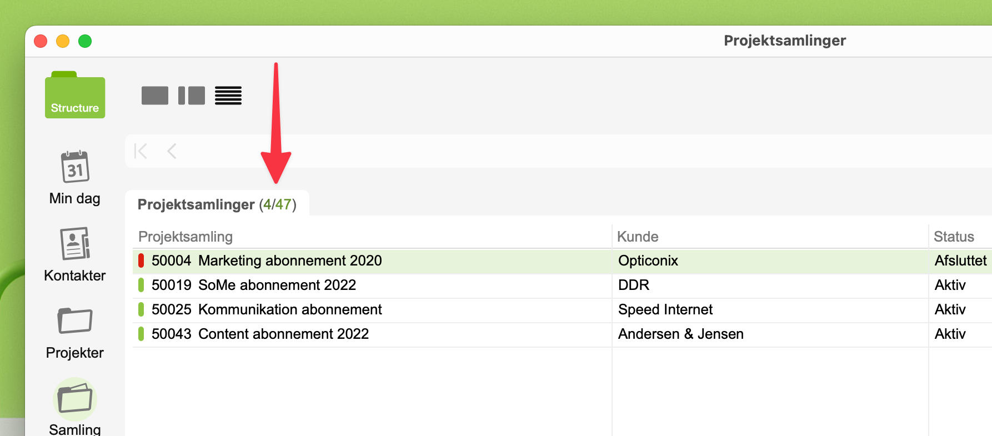Go to Projekter in sidebar
The height and width of the screenshot is (436, 992).
(x=75, y=332)
